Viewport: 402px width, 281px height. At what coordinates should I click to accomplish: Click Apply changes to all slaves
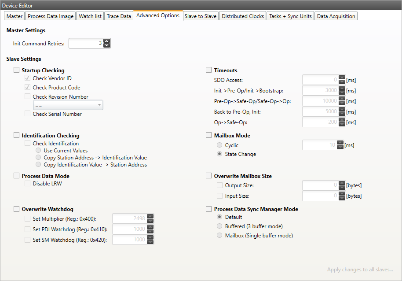(360, 269)
